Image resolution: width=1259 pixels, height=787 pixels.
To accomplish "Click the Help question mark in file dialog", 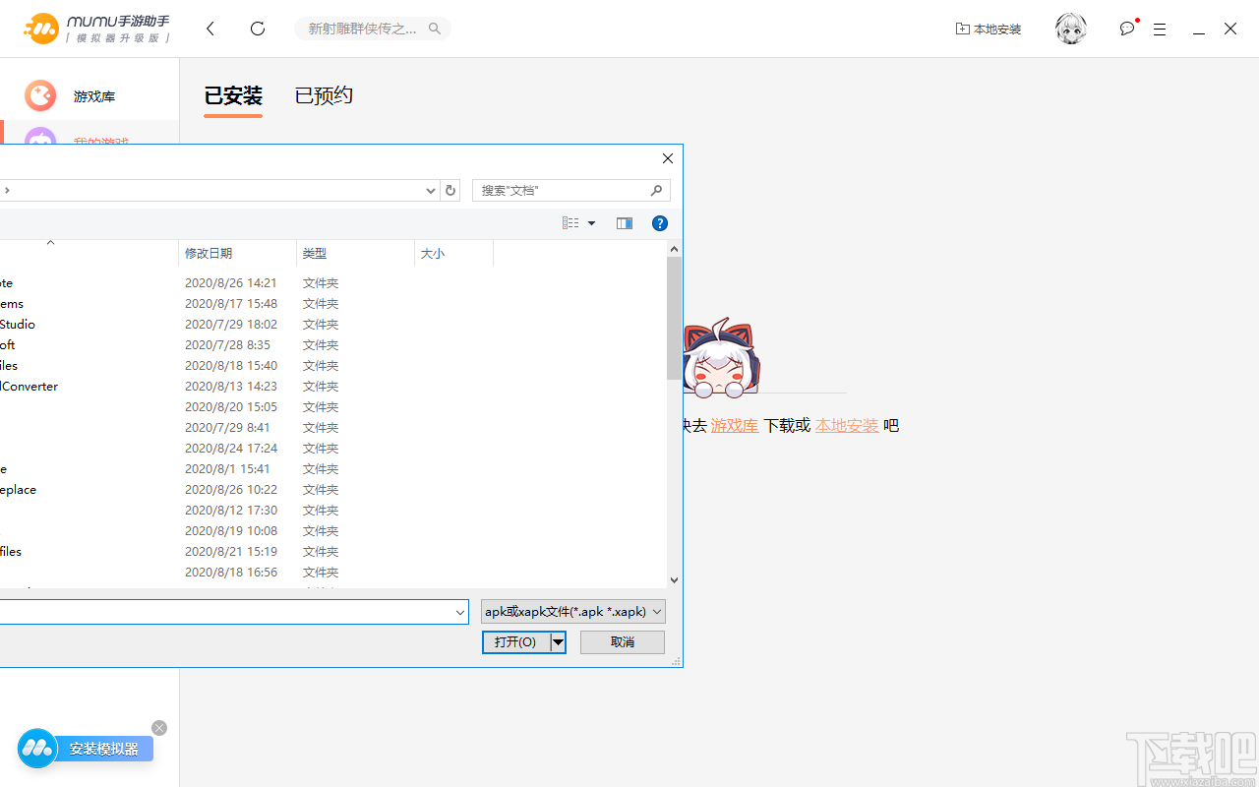I will click(x=659, y=222).
